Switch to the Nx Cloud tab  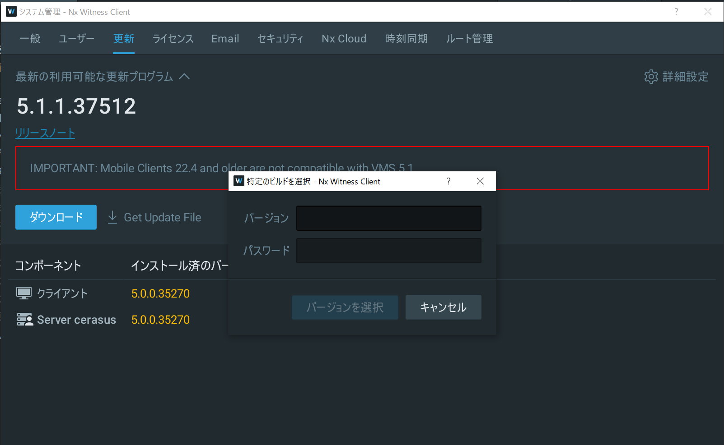click(x=344, y=39)
